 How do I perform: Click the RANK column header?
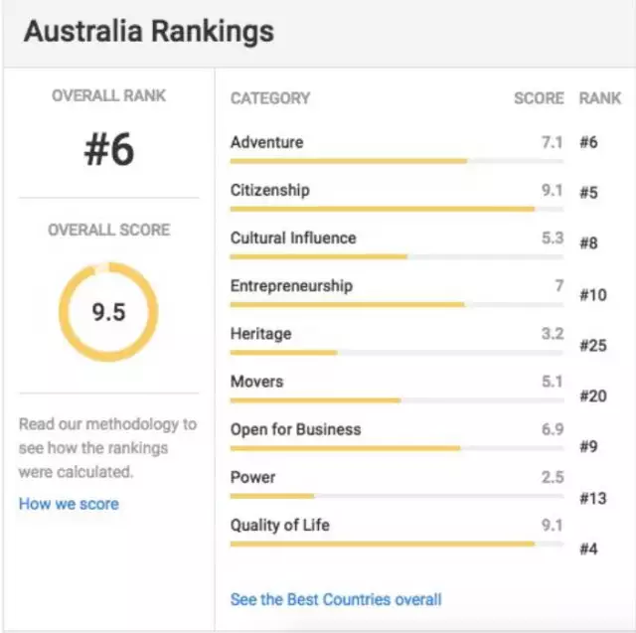point(600,98)
